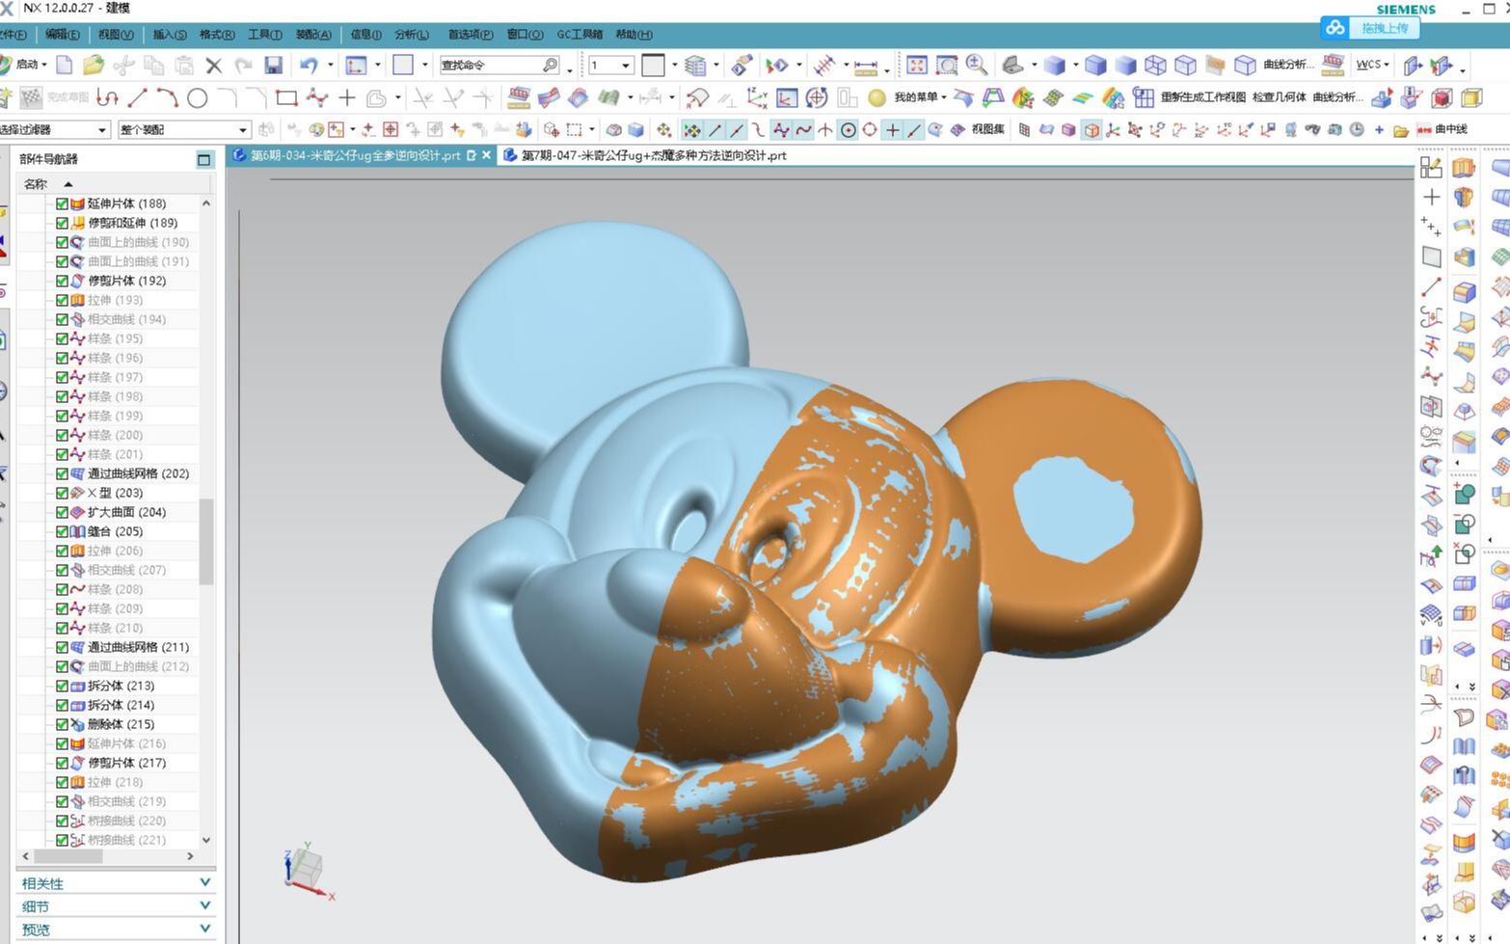
Task: Open 我的菜单
Action: point(920,97)
